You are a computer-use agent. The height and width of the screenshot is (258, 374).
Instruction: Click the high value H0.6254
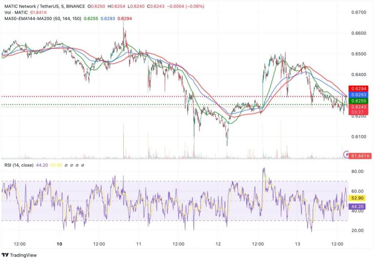[x=117, y=7]
